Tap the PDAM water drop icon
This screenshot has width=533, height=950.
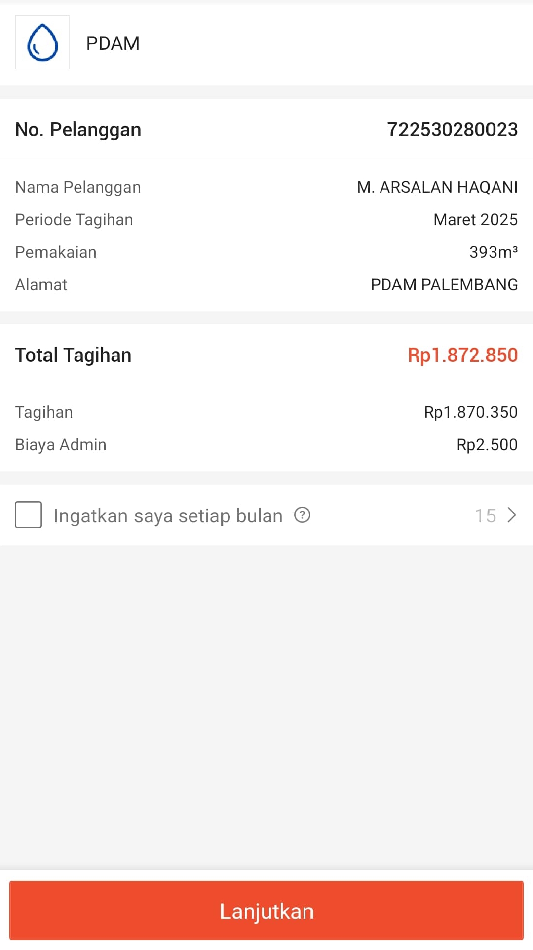(x=42, y=42)
